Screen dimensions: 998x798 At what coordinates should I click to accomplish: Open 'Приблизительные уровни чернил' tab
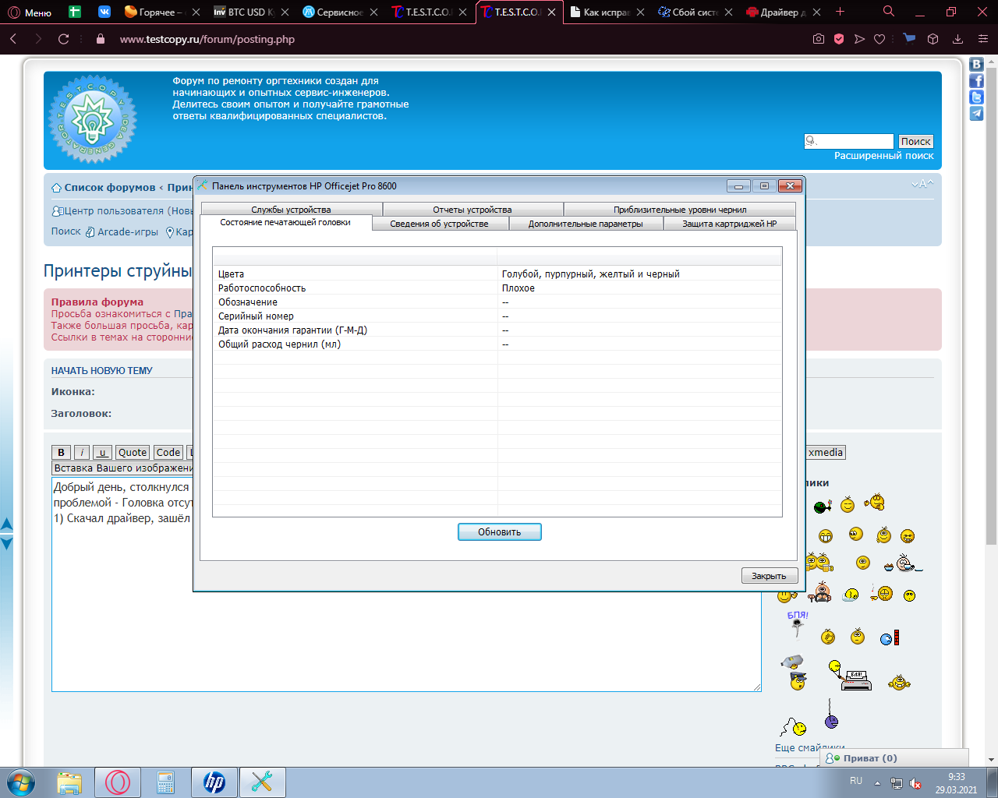679,210
